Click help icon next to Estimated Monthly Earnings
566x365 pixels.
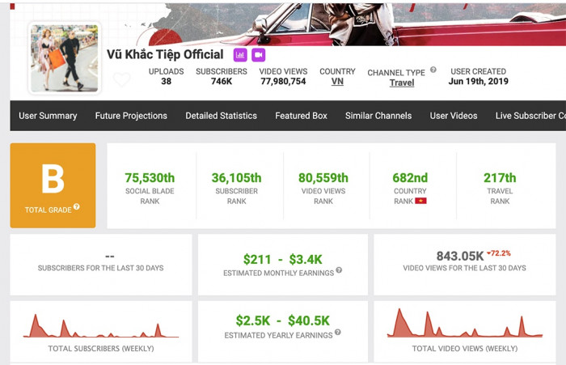coord(339,270)
